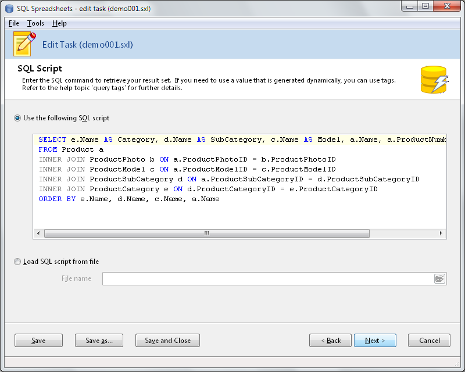Screen dimensions: 465x372
Task: Click the Edit Task notepad pencil icon
Action: (24, 44)
